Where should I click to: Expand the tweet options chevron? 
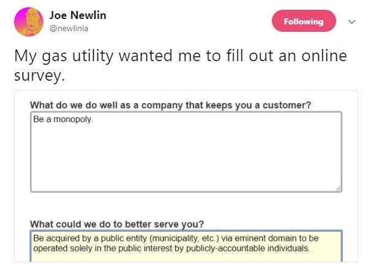pyautogui.click(x=352, y=21)
